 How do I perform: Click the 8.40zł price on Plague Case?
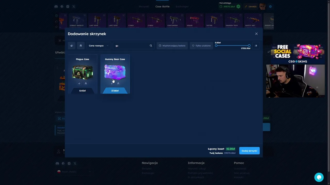[x=82, y=91]
